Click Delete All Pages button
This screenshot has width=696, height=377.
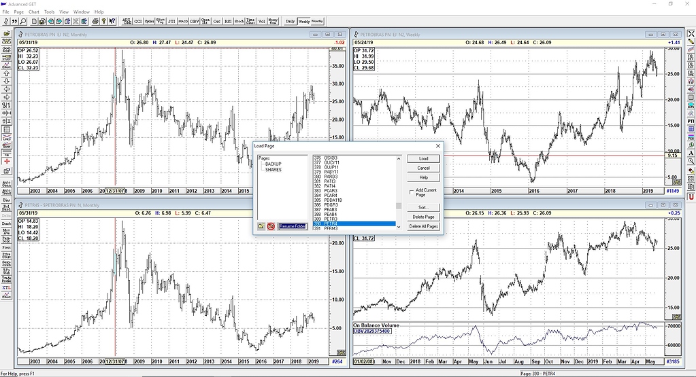click(423, 226)
